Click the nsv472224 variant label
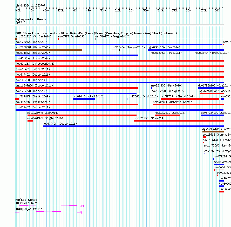231x227 pixels. [222, 156]
